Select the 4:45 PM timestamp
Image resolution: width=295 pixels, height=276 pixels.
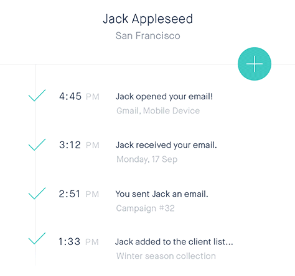(79, 97)
